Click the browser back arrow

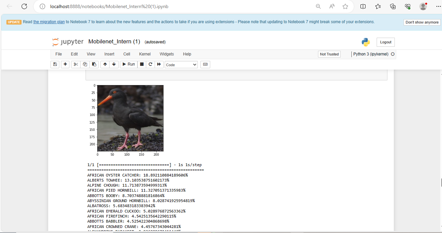coord(9,6)
